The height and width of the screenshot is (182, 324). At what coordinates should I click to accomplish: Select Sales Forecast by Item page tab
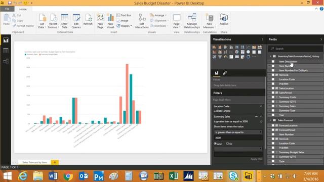click(34, 162)
